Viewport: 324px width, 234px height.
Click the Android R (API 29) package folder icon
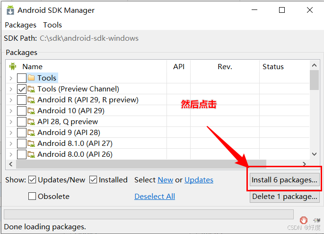click(31, 100)
